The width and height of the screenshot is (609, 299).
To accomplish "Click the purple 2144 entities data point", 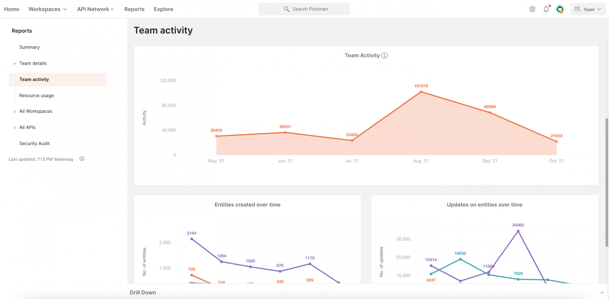I will pyautogui.click(x=192, y=239).
